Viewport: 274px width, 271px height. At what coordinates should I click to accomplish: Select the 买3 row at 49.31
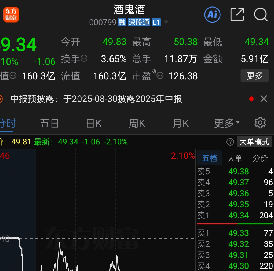point(235,255)
